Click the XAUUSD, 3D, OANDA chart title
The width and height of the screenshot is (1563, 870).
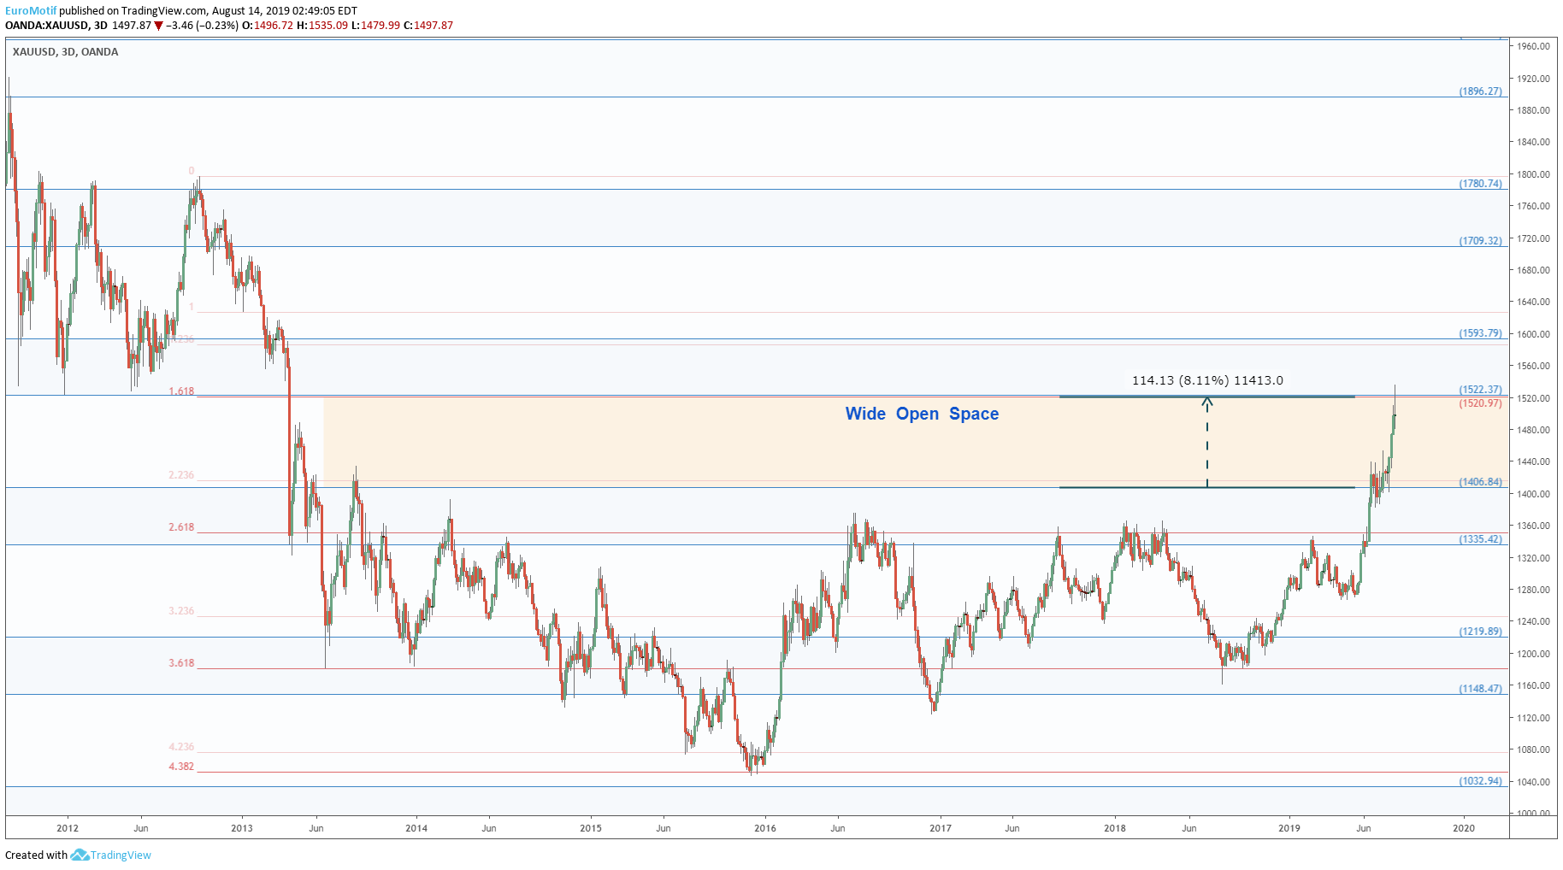tap(65, 52)
